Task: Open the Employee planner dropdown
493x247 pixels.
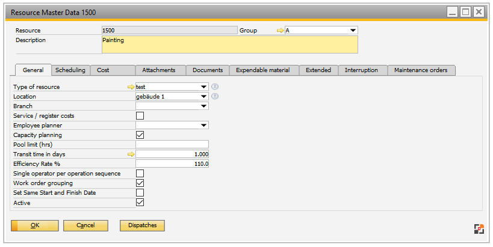Action: [x=204, y=126]
